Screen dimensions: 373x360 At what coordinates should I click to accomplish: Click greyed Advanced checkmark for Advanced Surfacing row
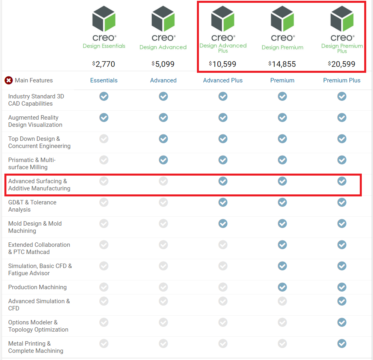click(x=163, y=181)
